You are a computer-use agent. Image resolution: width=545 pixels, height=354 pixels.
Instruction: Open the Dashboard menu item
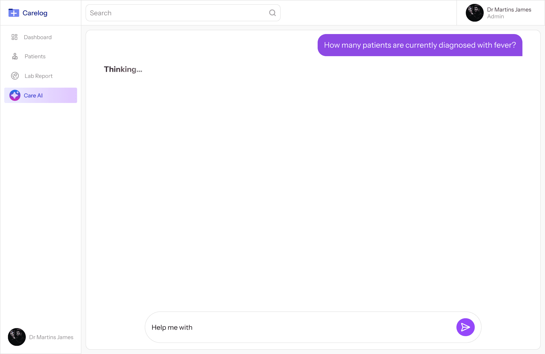(37, 37)
